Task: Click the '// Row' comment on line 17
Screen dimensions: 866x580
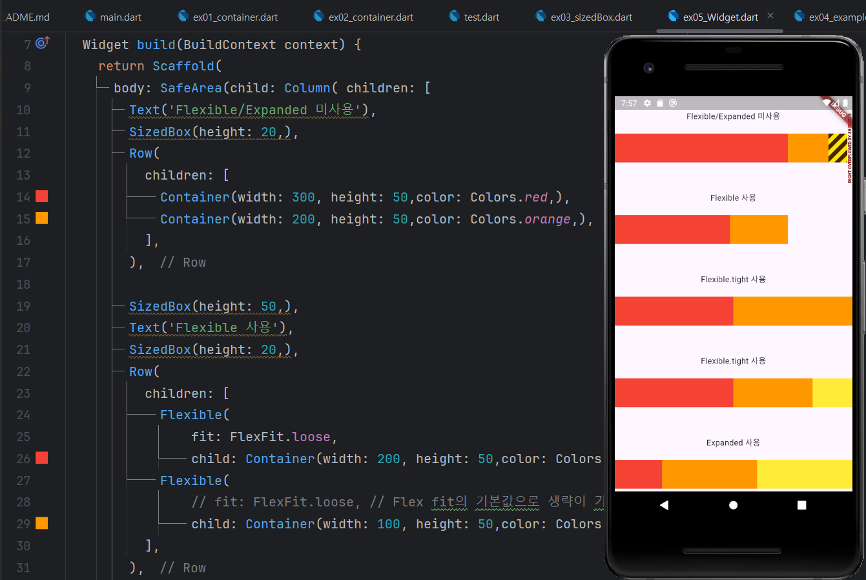Action: click(x=183, y=262)
